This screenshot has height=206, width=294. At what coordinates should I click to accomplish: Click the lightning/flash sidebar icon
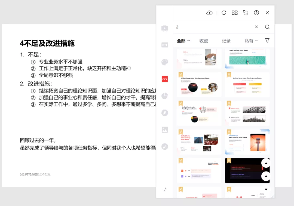[165, 113]
